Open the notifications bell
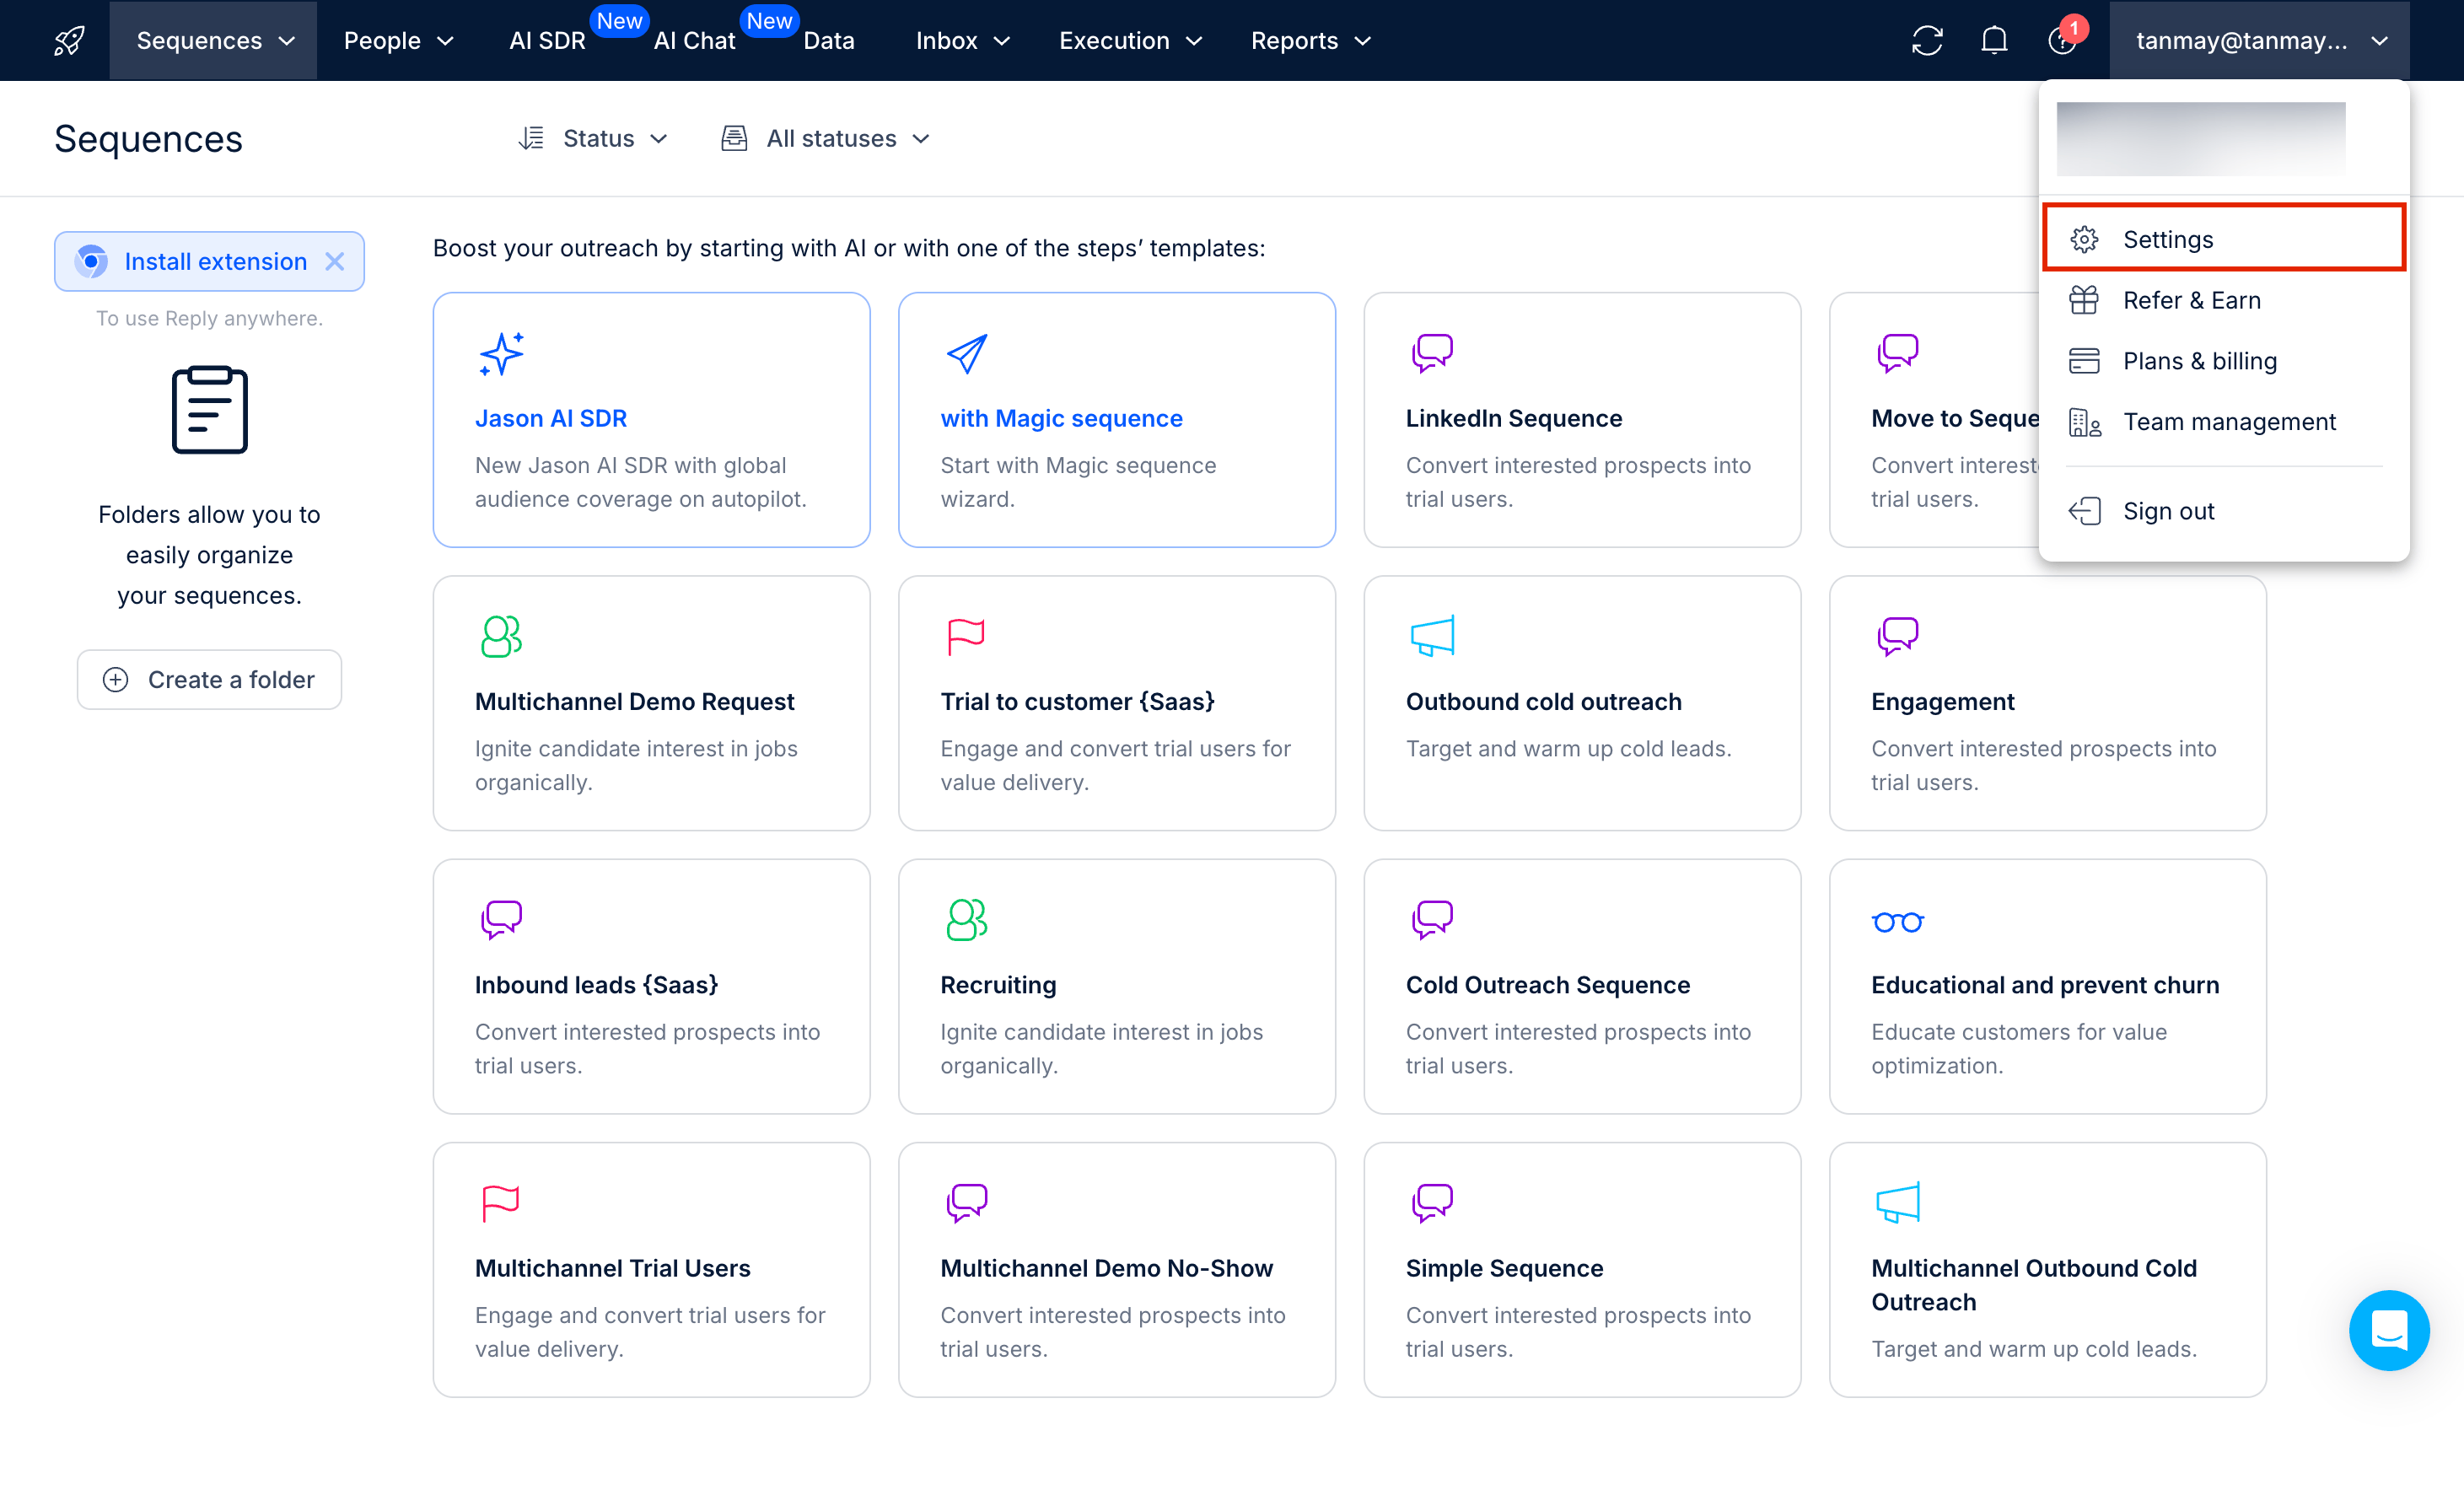Viewport: 2464px width, 1506px height. (1994, 41)
